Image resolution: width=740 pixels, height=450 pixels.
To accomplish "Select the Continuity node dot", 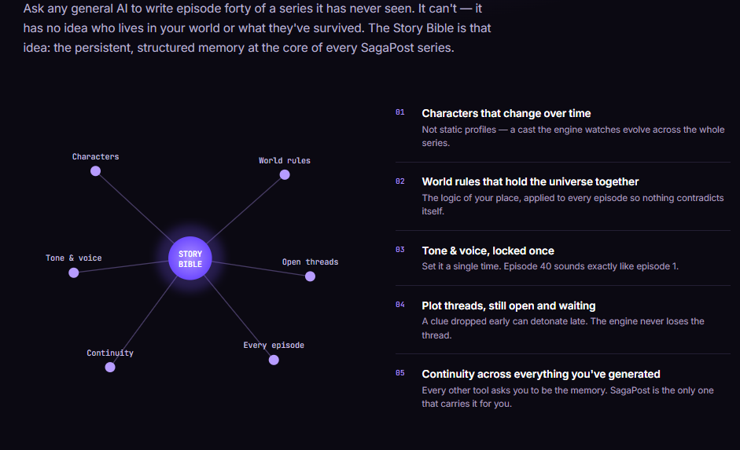I will point(110,367).
